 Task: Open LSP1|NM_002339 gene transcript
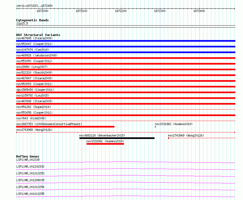[28, 160]
